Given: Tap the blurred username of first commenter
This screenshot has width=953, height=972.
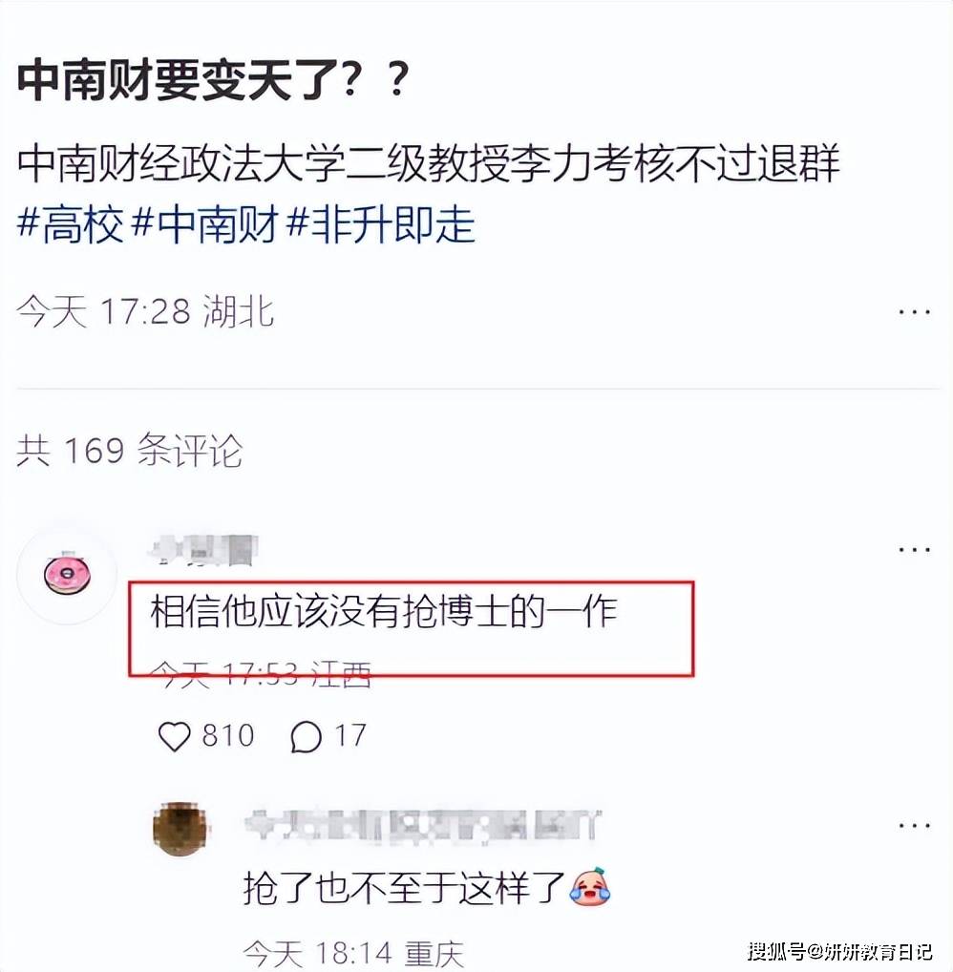Looking at the screenshot, I should pyautogui.click(x=204, y=550).
